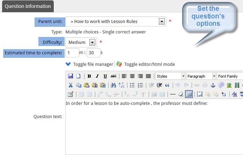Insert a new layer icon

(200, 94)
